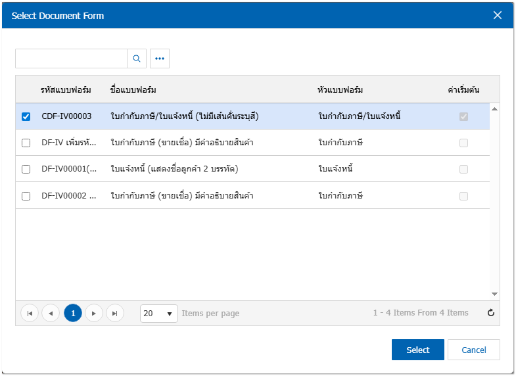Go to previous page arrow
The image size is (516, 376).
pos(51,314)
